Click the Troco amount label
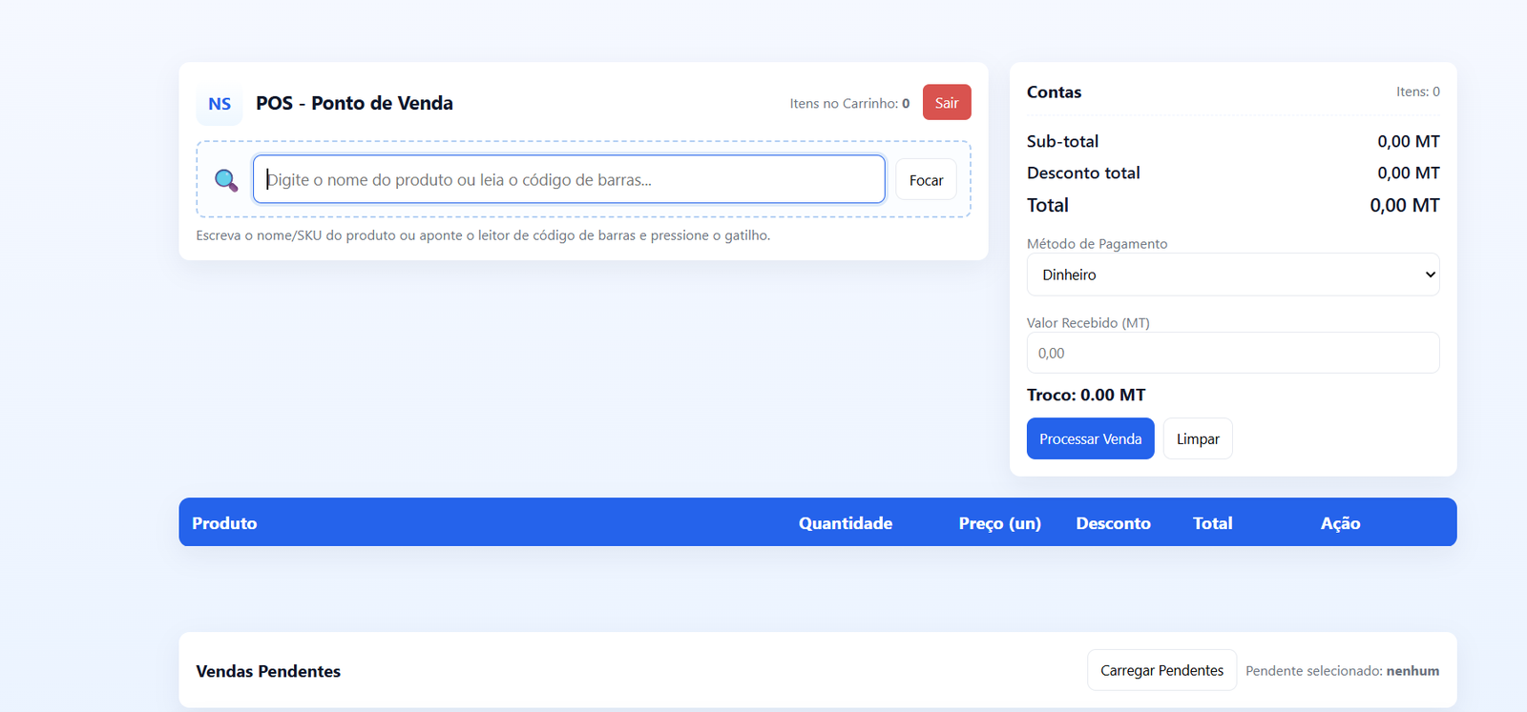The image size is (1527, 712). pyautogui.click(x=1086, y=395)
